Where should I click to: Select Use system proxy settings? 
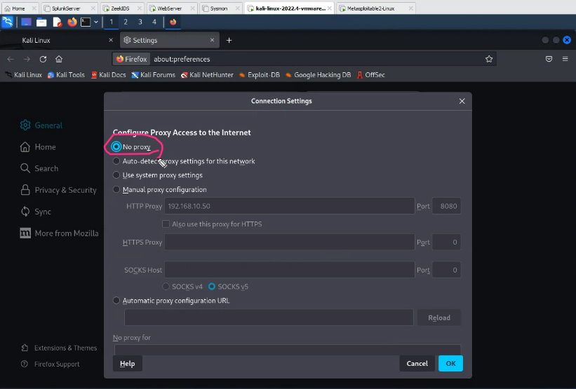click(x=116, y=175)
